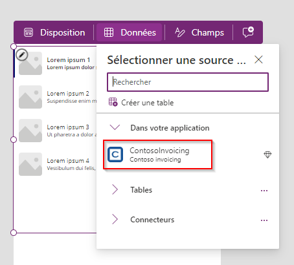Click the Connecteurs section label
Viewport: 294px width, 265px height.
[152, 220]
